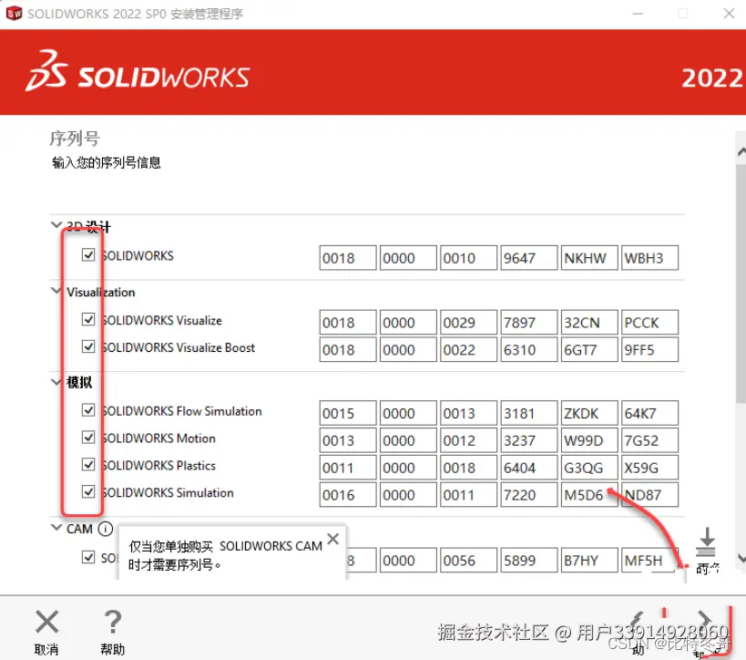Click the SOLIDWORKS logo in the header

pos(138,71)
